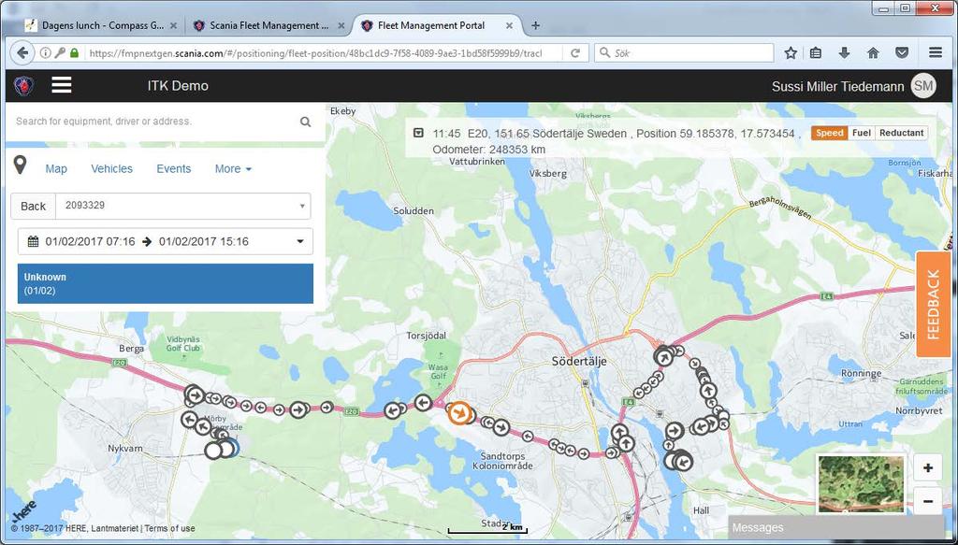Open the FEEDBACK side panel

point(933,304)
